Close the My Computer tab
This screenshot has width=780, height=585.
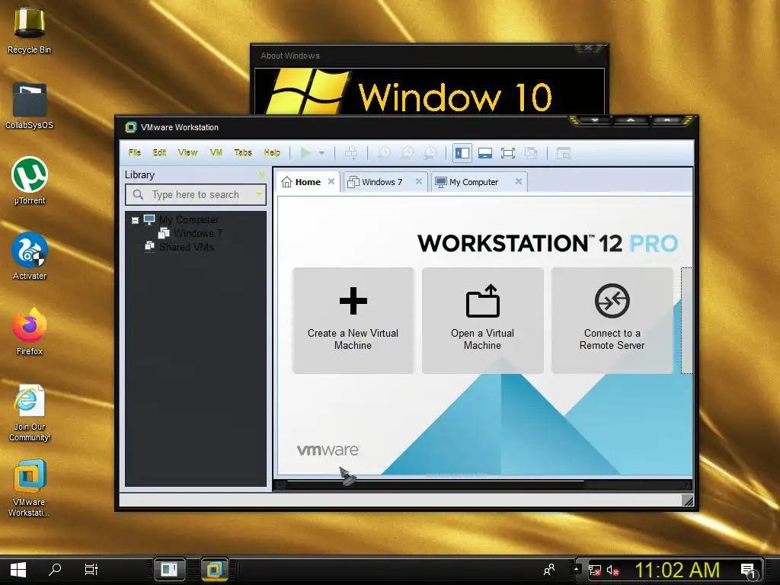(518, 181)
